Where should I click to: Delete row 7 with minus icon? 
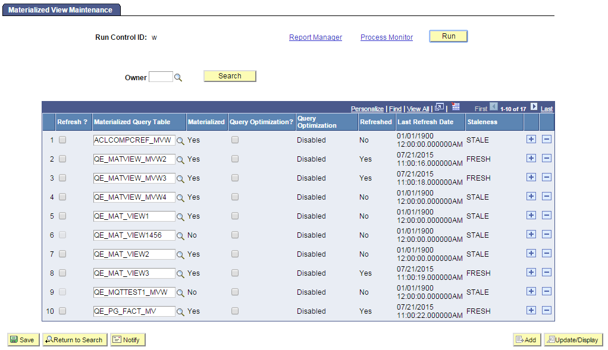coord(547,253)
